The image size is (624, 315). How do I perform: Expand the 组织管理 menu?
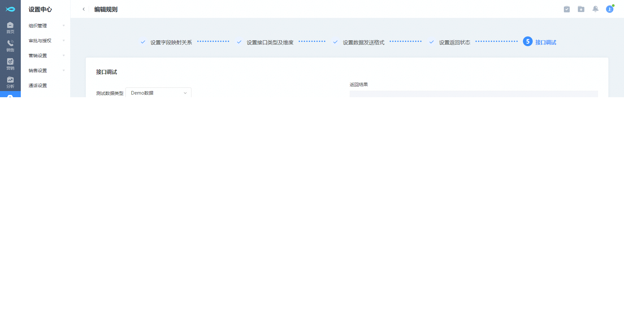pyautogui.click(x=45, y=26)
